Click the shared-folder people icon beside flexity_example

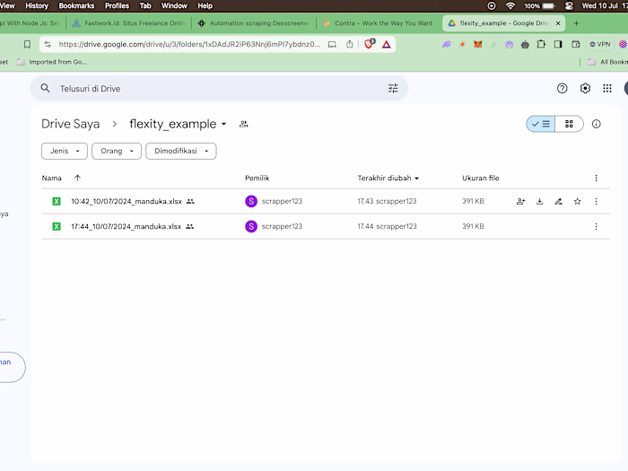coord(243,124)
